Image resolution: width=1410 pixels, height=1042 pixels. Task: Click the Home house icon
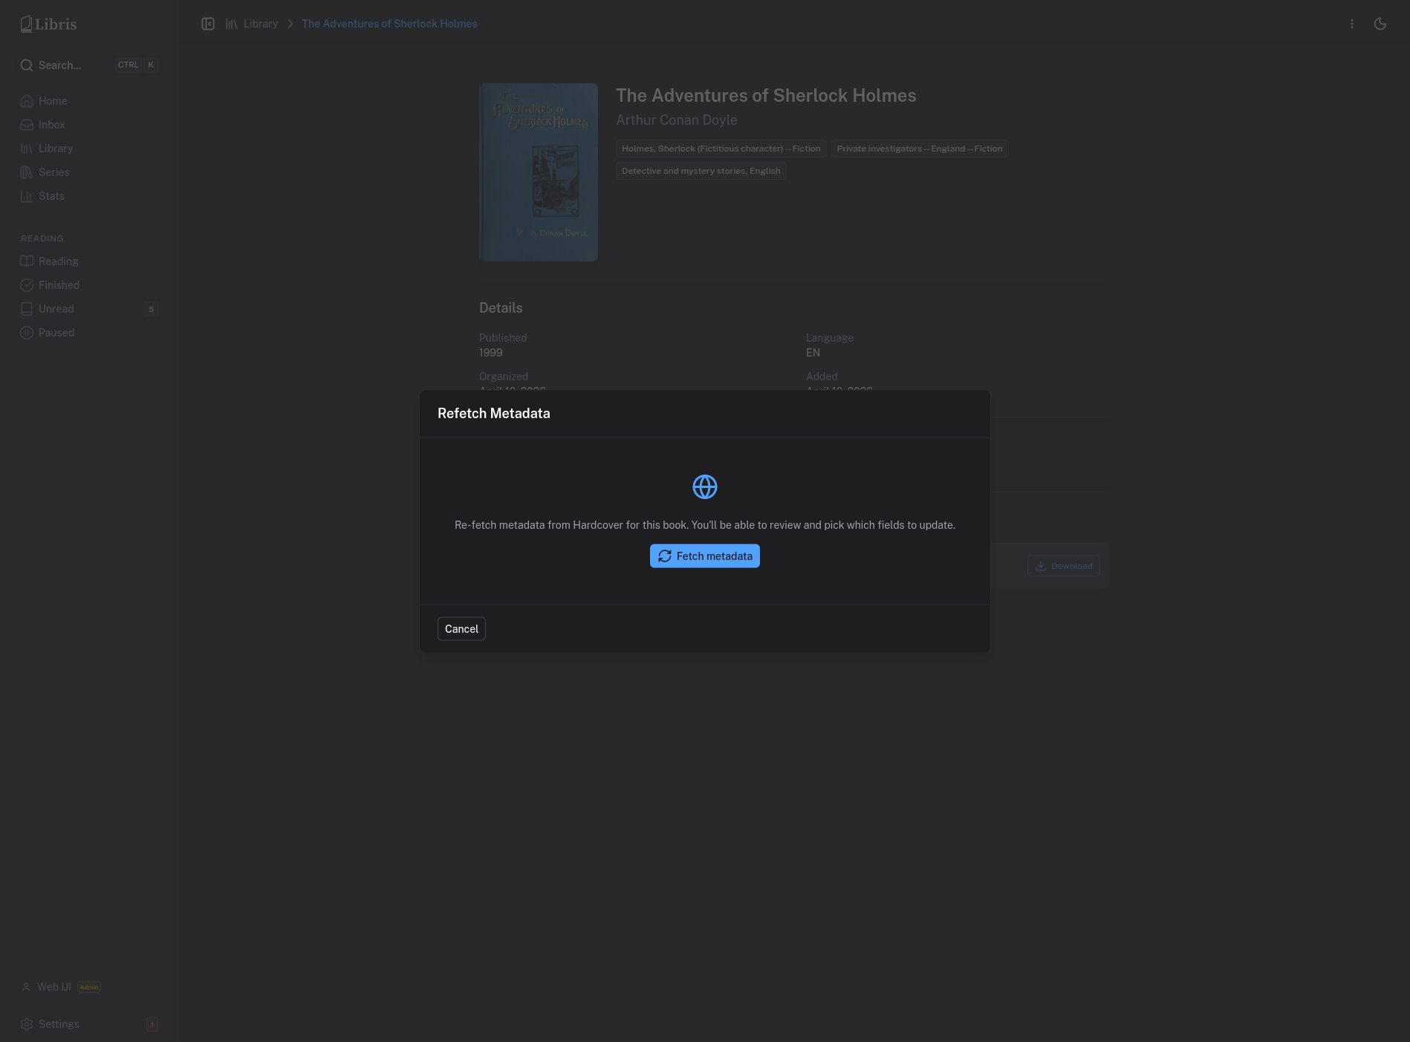[27, 101]
